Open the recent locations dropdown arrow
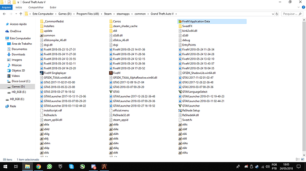Viewport: 306px width, 171px height. coord(16,14)
